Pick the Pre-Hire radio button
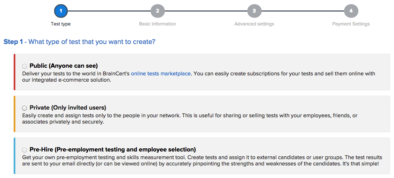 24,150
